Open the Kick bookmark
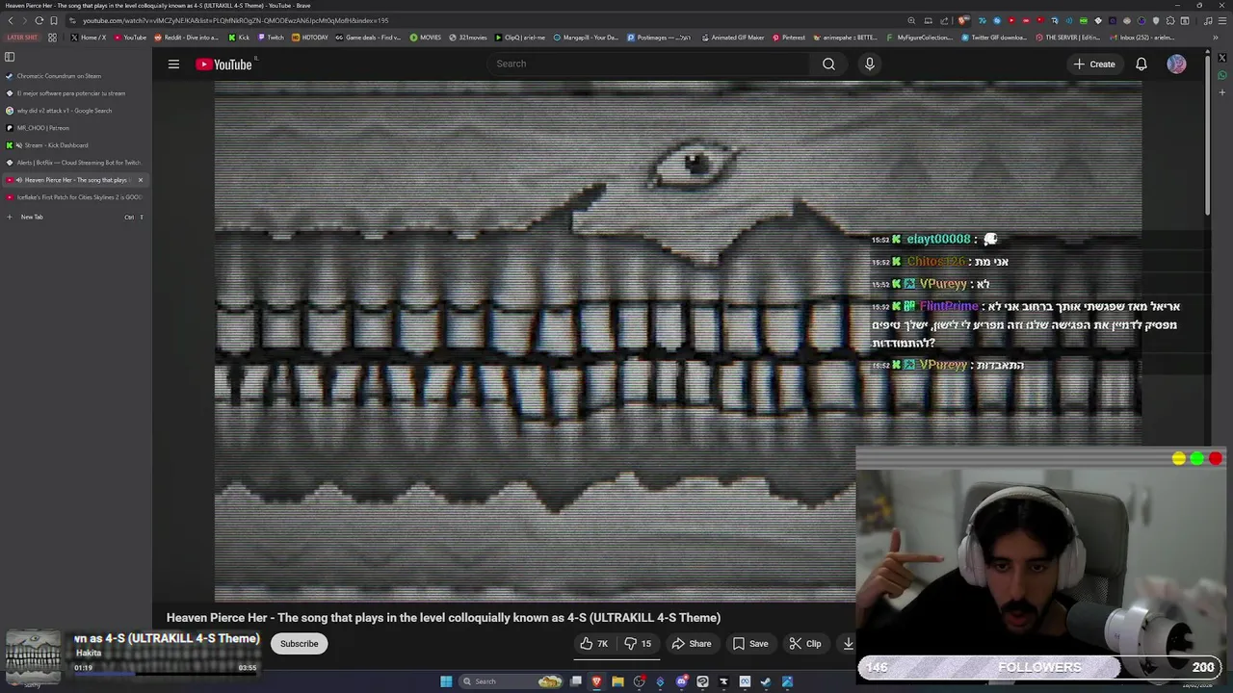Viewport: 1233px width, 693px height. point(239,38)
